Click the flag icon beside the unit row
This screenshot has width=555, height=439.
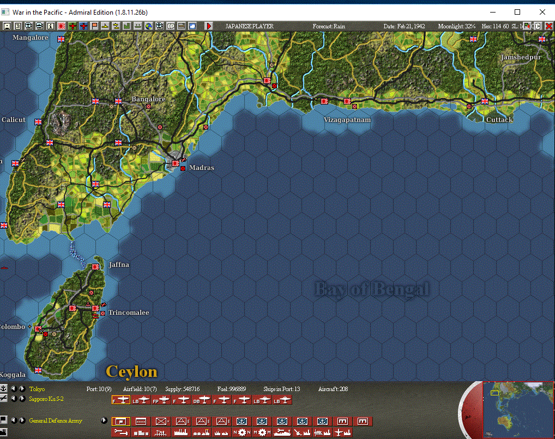pos(3,420)
